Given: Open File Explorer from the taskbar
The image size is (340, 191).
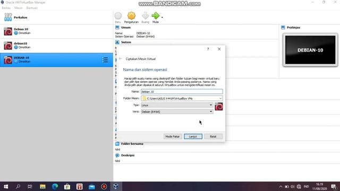Looking at the screenshot, I should [42, 186].
